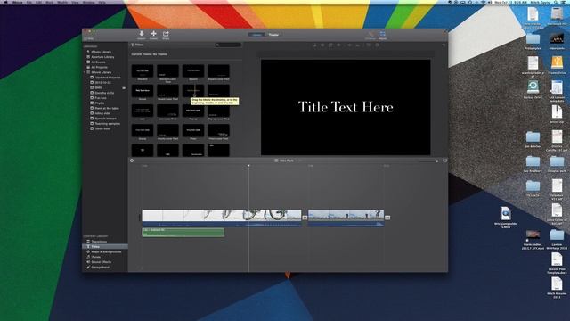Viewport: 570px width, 321px height.
Task: Click the playhead marker on timeline ruler
Action: pyautogui.click(x=248, y=166)
